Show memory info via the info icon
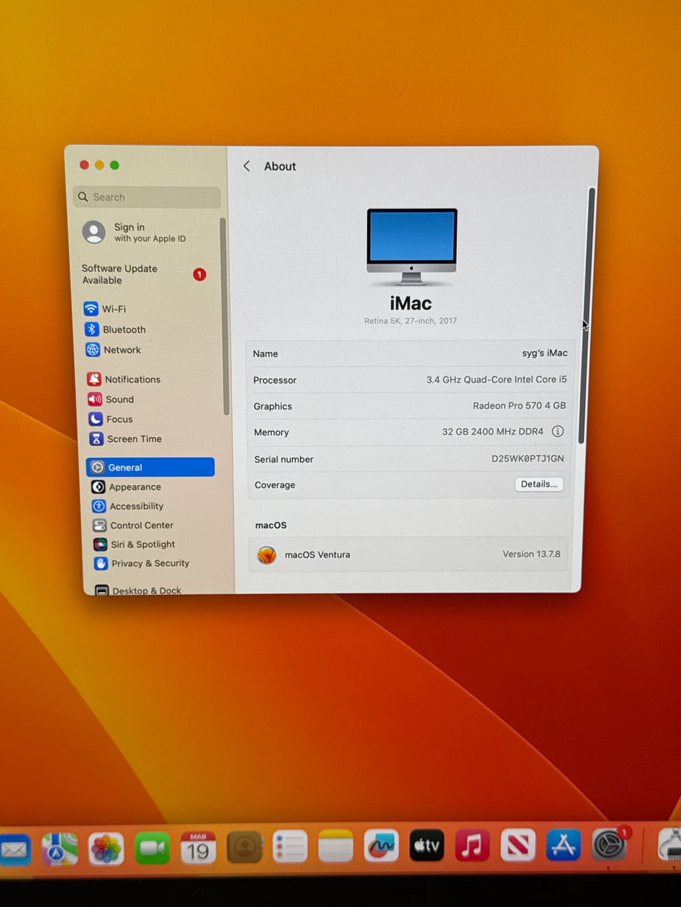The height and width of the screenshot is (907, 681). click(558, 431)
